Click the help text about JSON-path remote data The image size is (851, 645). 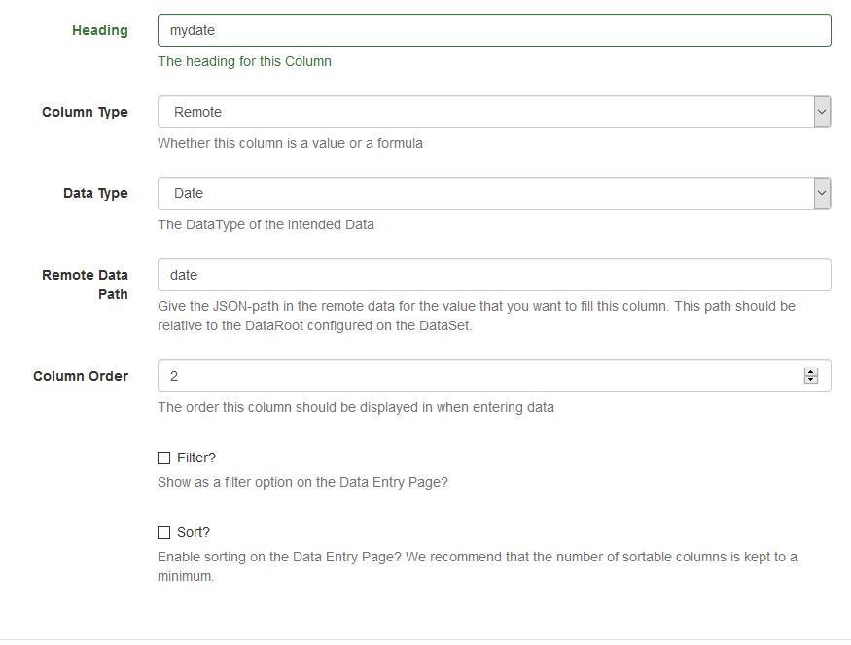pos(477,316)
